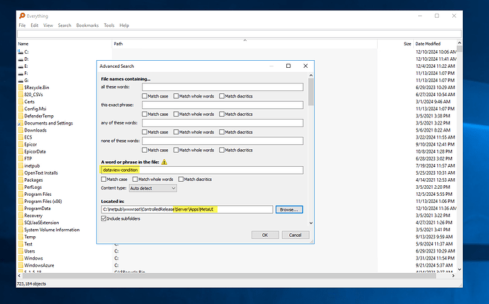
Task: Select the Downloads folder icon
Action: [x=21, y=130]
